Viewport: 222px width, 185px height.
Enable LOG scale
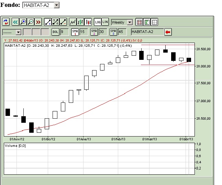pos(98,22)
